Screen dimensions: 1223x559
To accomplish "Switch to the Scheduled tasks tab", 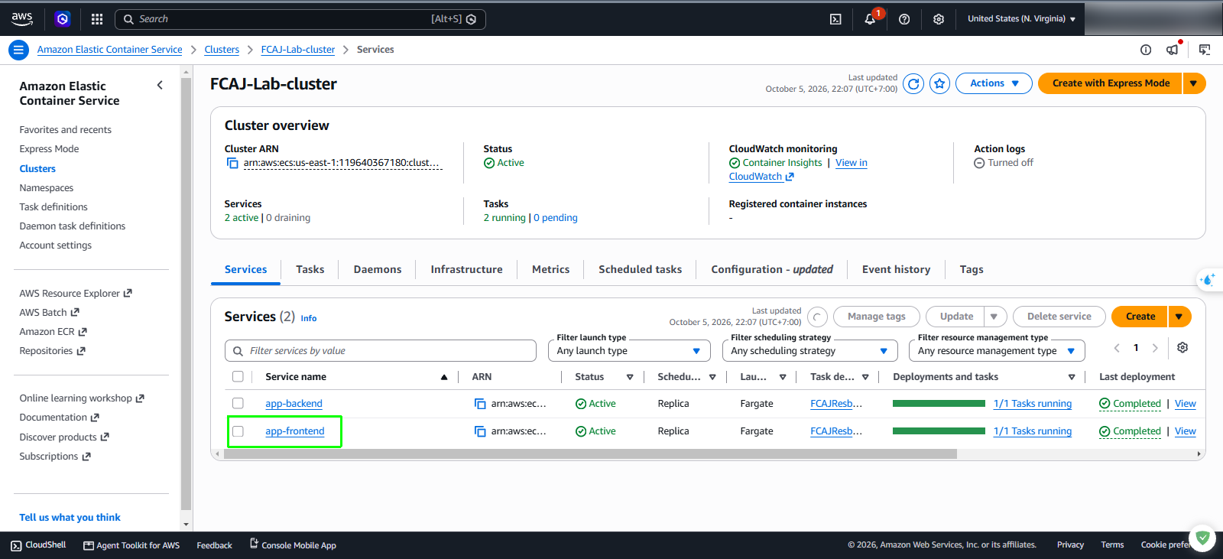I will point(640,269).
